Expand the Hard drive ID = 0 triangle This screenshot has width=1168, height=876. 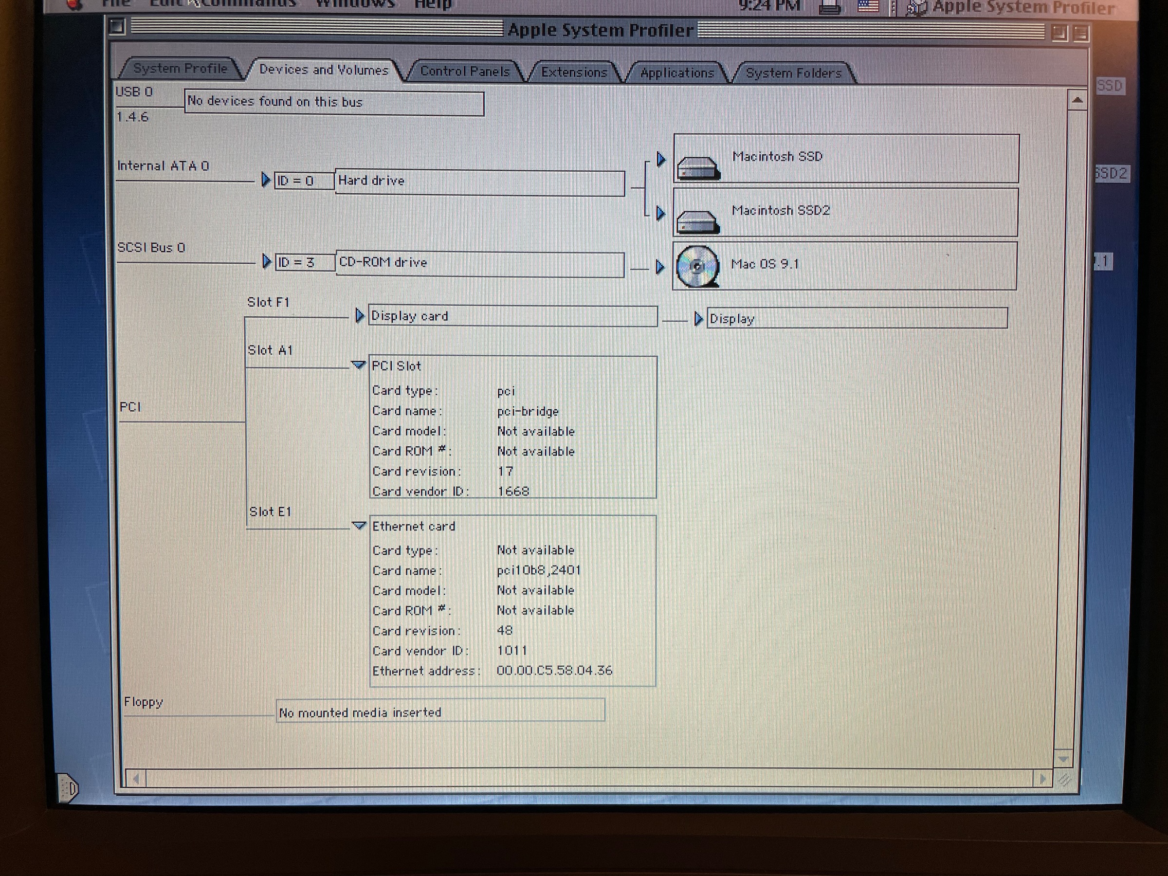coord(266,180)
